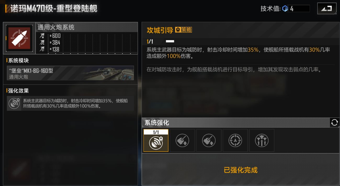Select the third turret upgrade icon

point(209,141)
